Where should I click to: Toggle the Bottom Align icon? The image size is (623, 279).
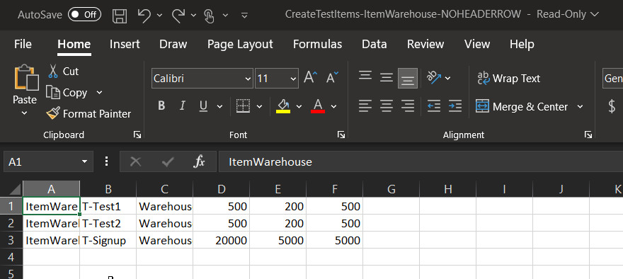[408, 78]
